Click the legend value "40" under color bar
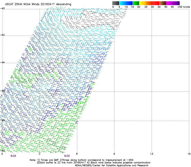The image size is (191, 167). coord(166,7)
